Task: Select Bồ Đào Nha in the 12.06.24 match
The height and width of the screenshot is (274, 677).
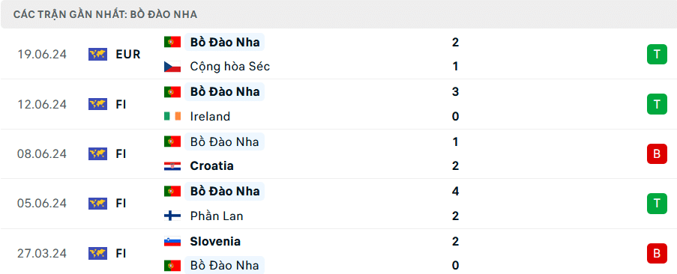Action: coord(224,92)
